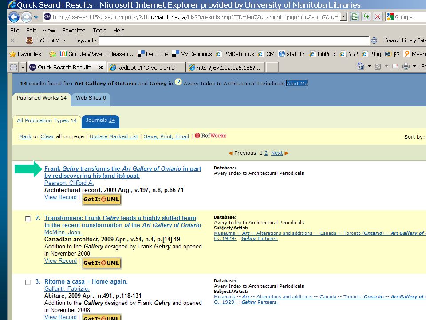Viewport: 426px width, 320px height.
Task: Tick the checkbox for result 3 Ritorno a casa
Action: pos(28,282)
